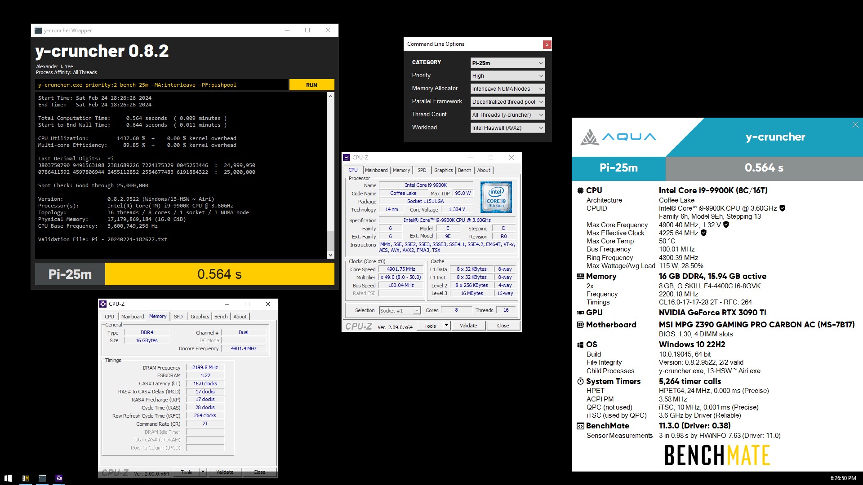The height and width of the screenshot is (485, 863).
Task: Open the Workload dropdown Intel Haswell (AVX2)
Action: [507, 128]
